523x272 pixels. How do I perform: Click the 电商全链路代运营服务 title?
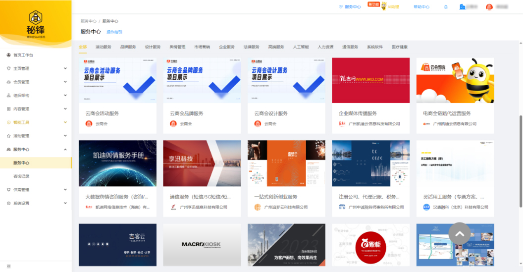click(x=447, y=113)
